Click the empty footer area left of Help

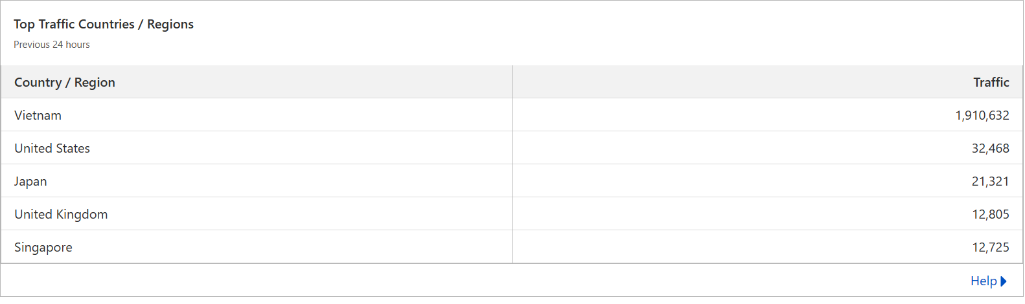point(454,281)
